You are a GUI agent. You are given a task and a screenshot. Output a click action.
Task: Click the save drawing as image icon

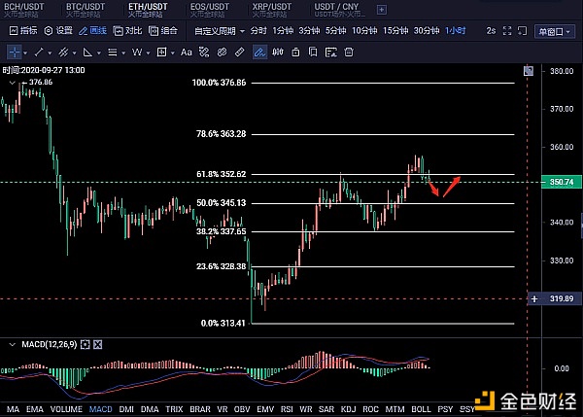tap(331, 52)
